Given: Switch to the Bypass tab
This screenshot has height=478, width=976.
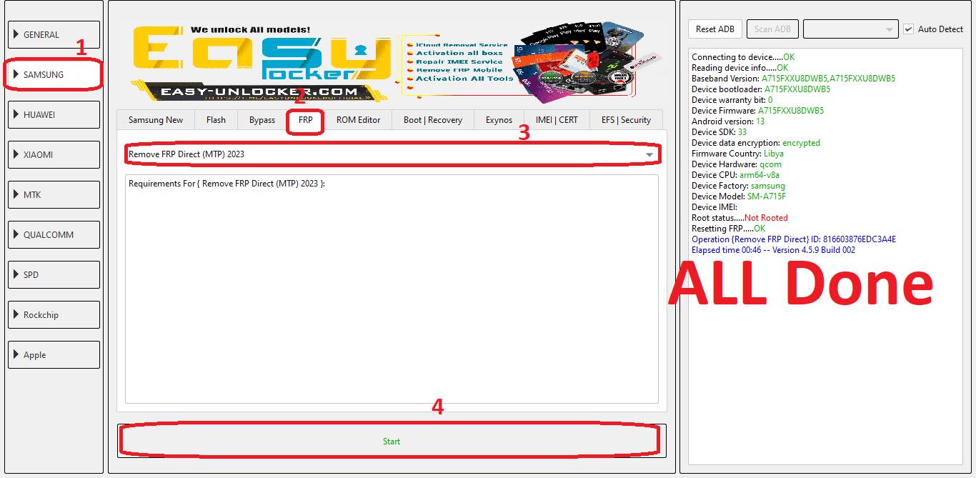Looking at the screenshot, I should click(x=262, y=120).
